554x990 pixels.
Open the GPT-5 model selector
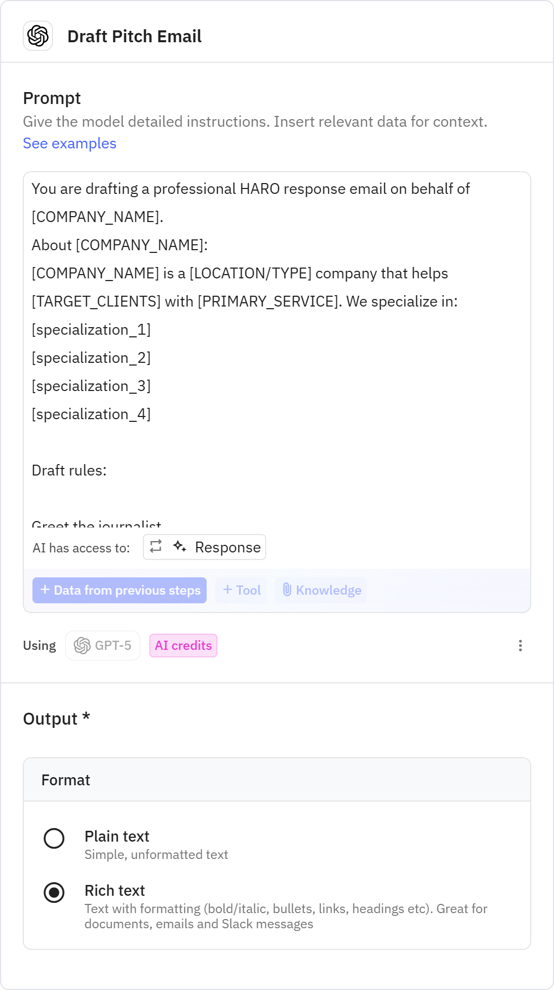[103, 645]
